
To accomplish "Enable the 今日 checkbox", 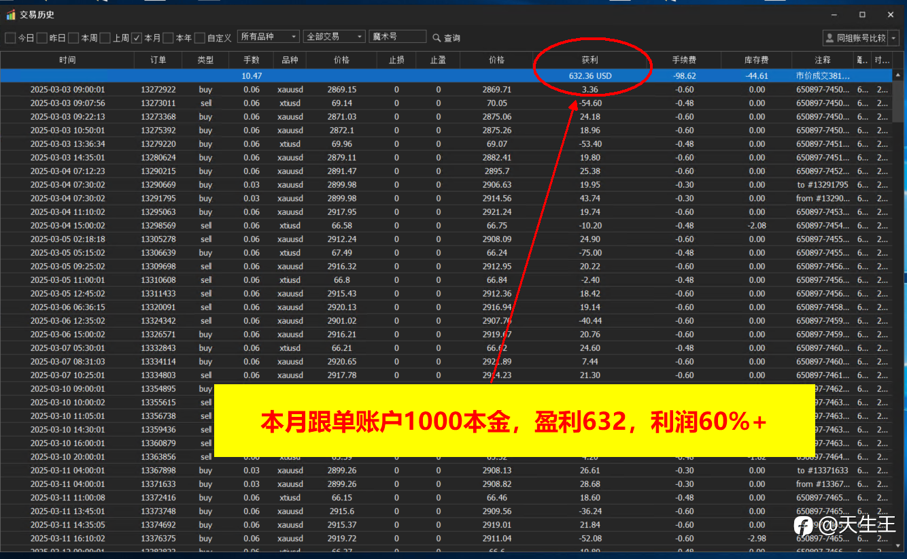I will coord(10,37).
